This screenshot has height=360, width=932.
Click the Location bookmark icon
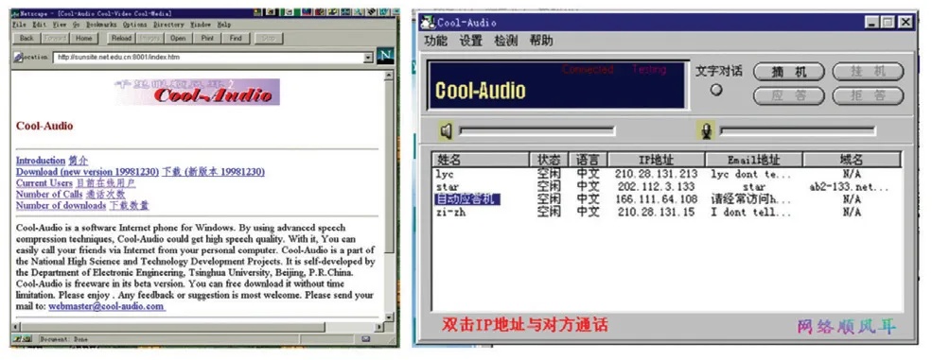(x=18, y=58)
